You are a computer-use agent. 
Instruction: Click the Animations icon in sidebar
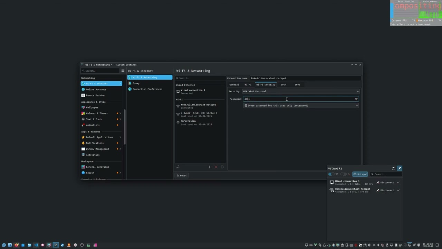[83, 125]
